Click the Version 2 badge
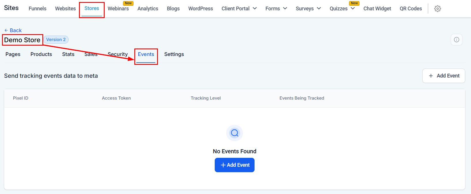 pyautogui.click(x=56, y=40)
